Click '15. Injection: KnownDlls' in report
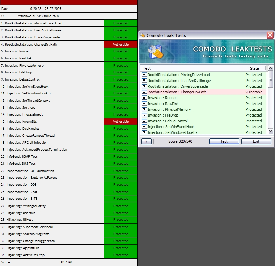Screen dimensions: 275x266 click(19, 121)
